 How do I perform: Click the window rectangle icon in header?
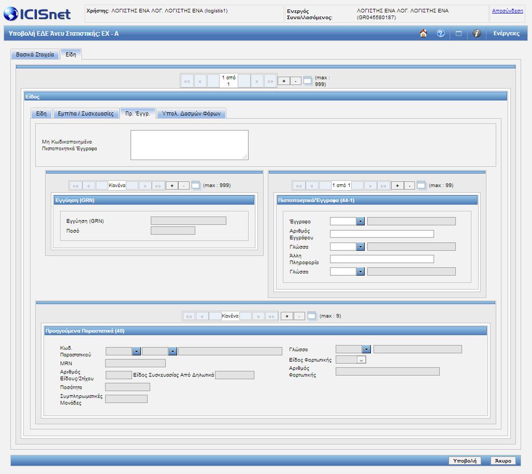click(459, 33)
